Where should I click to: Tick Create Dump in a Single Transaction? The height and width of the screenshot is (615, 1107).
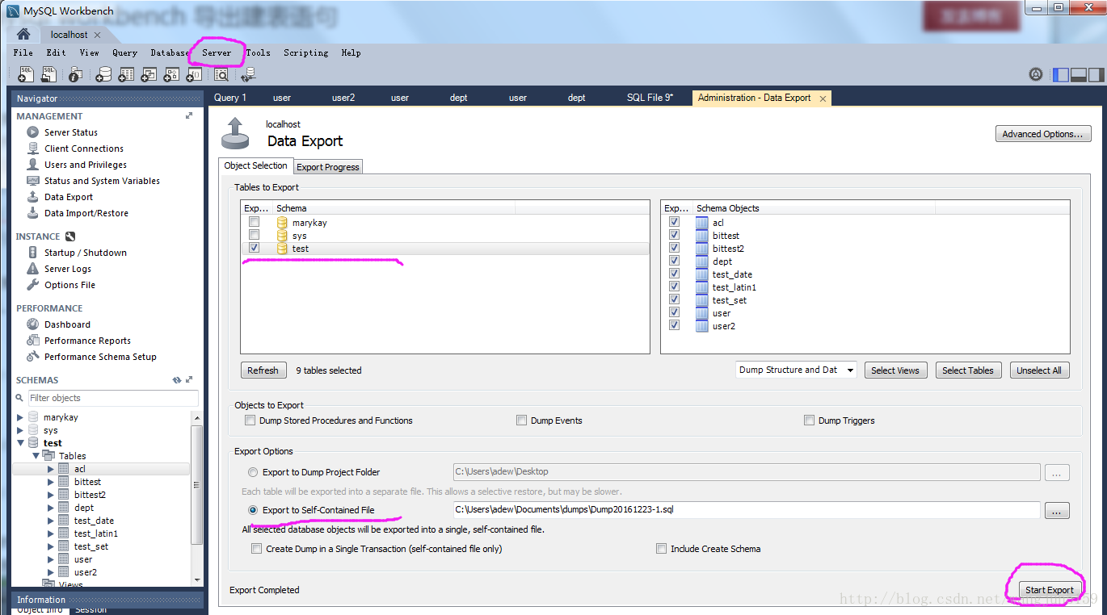256,549
